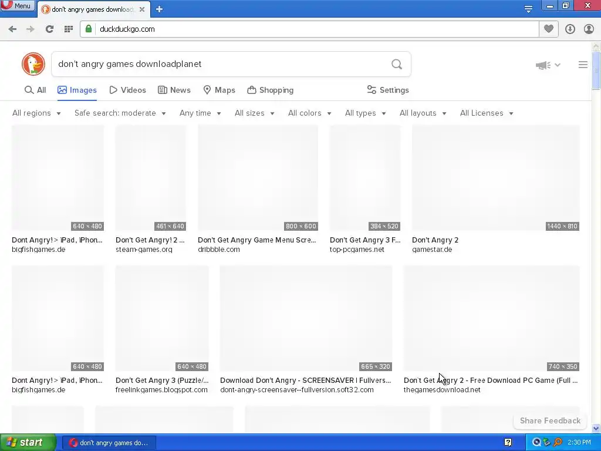
Task: Click the gamestar.de source text
Action: point(432,250)
